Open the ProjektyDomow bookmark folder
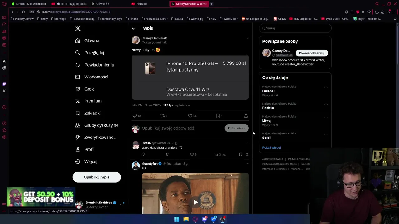The width and height of the screenshot is (399, 224). [x=22, y=19]
